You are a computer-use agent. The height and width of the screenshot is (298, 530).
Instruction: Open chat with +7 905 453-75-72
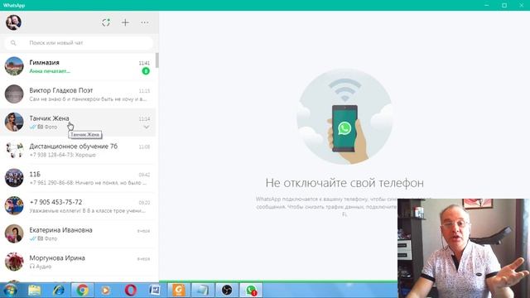(78, 206)
